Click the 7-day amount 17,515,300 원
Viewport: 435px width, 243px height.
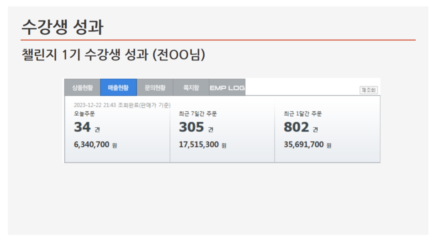(202, 145)
